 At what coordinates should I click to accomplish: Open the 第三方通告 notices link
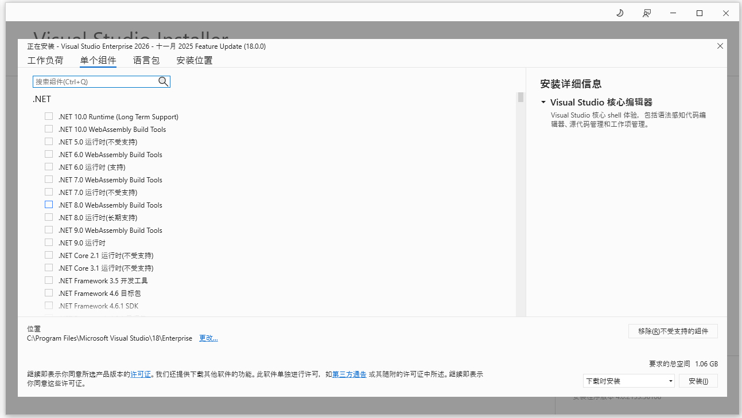point(349,374)
